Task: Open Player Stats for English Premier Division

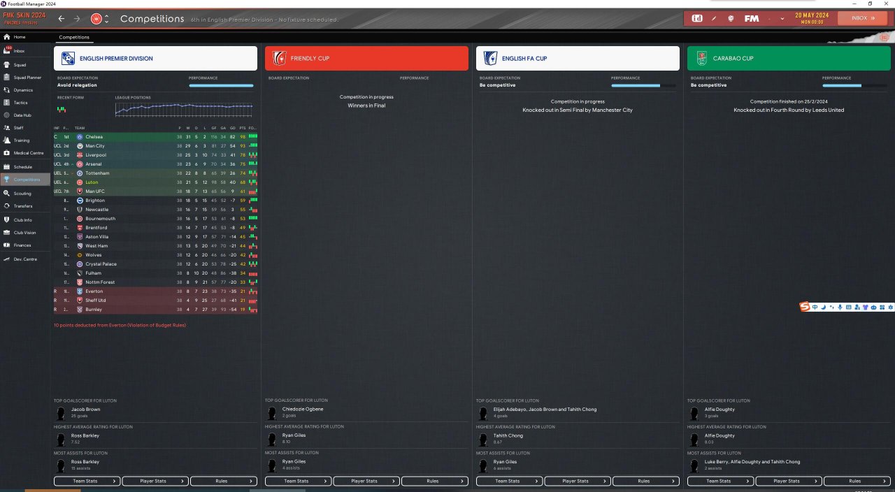Action: tap(155, 481)
